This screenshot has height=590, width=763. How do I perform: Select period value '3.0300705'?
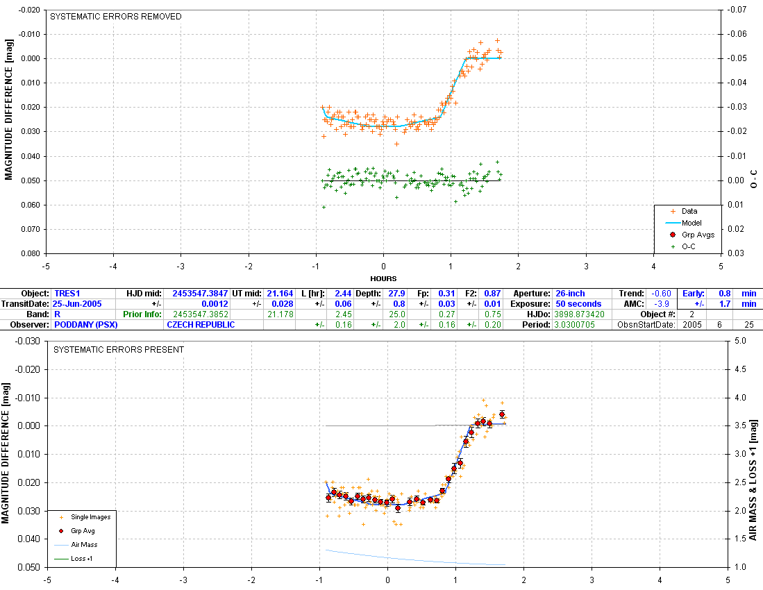click(x=574, y=324)
